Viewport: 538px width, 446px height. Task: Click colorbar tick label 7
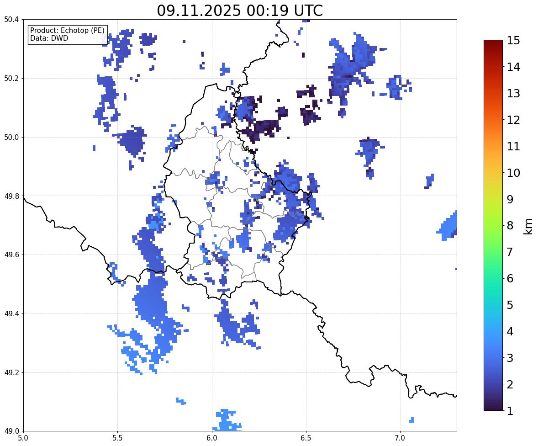click(510, 252)
